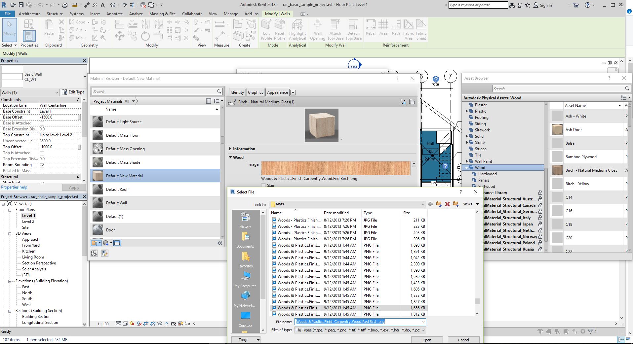Open My Computer location in Select File sidebar

(x=245, y=280)
